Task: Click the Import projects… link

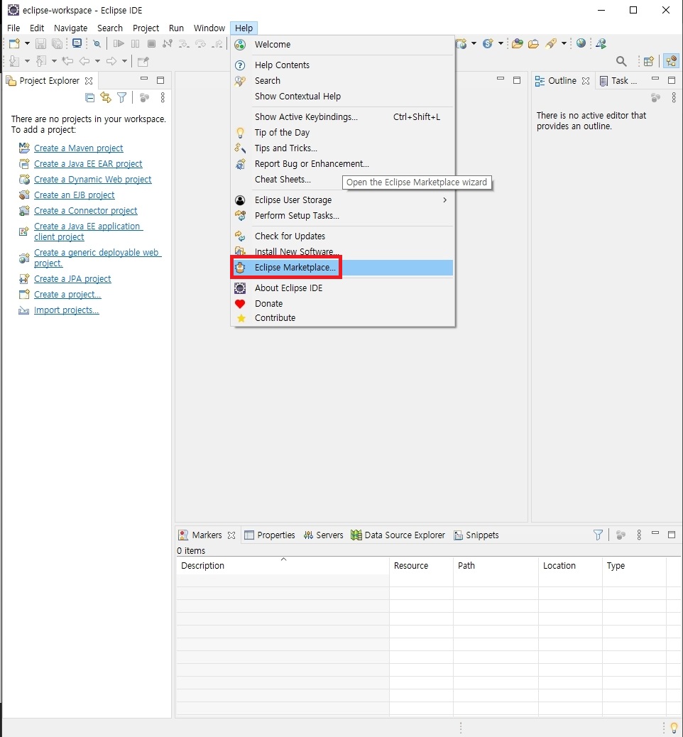Action: click(x=66, y=310)
